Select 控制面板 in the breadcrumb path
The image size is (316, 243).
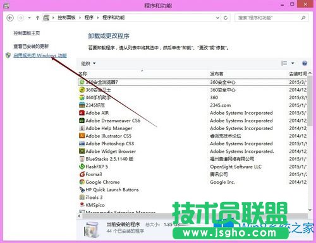pos(66,18)
